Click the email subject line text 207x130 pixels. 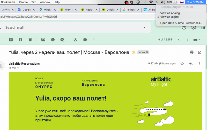69,52
